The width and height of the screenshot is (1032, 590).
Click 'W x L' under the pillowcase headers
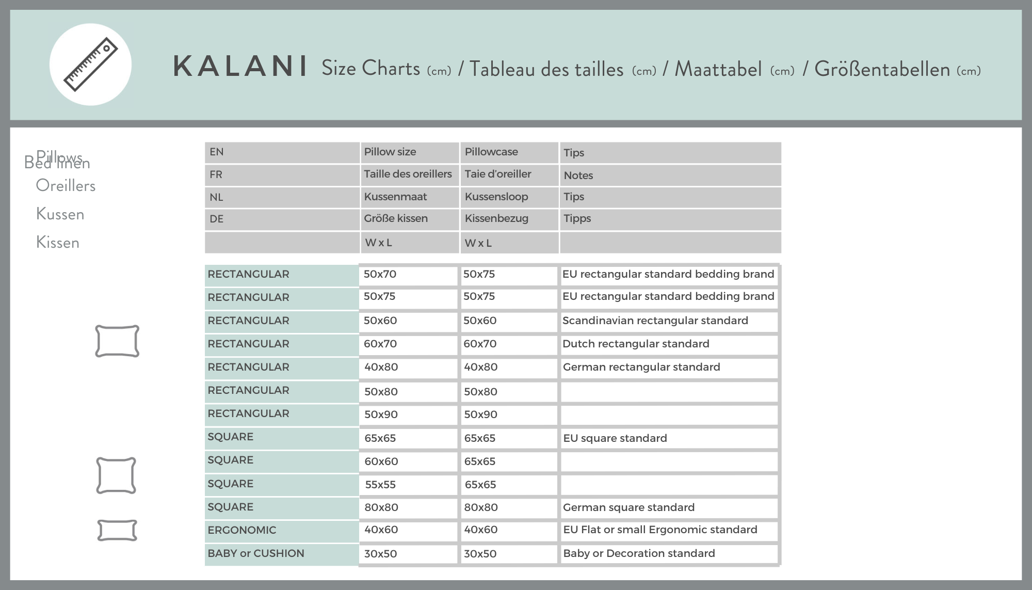pyautogui.click(x=509, y=243)
